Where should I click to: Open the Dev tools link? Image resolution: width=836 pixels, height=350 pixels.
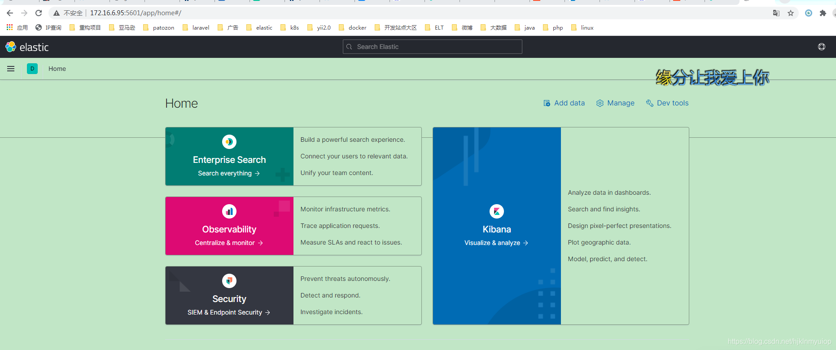(667, 103)
